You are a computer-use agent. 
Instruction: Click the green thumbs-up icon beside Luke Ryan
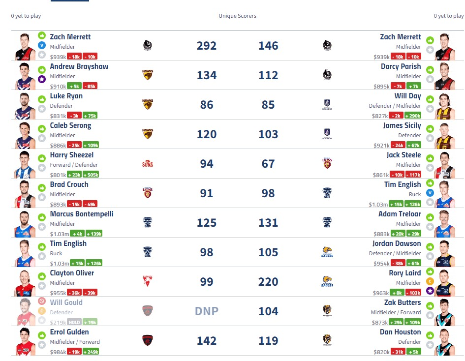(x=42, y=99)
